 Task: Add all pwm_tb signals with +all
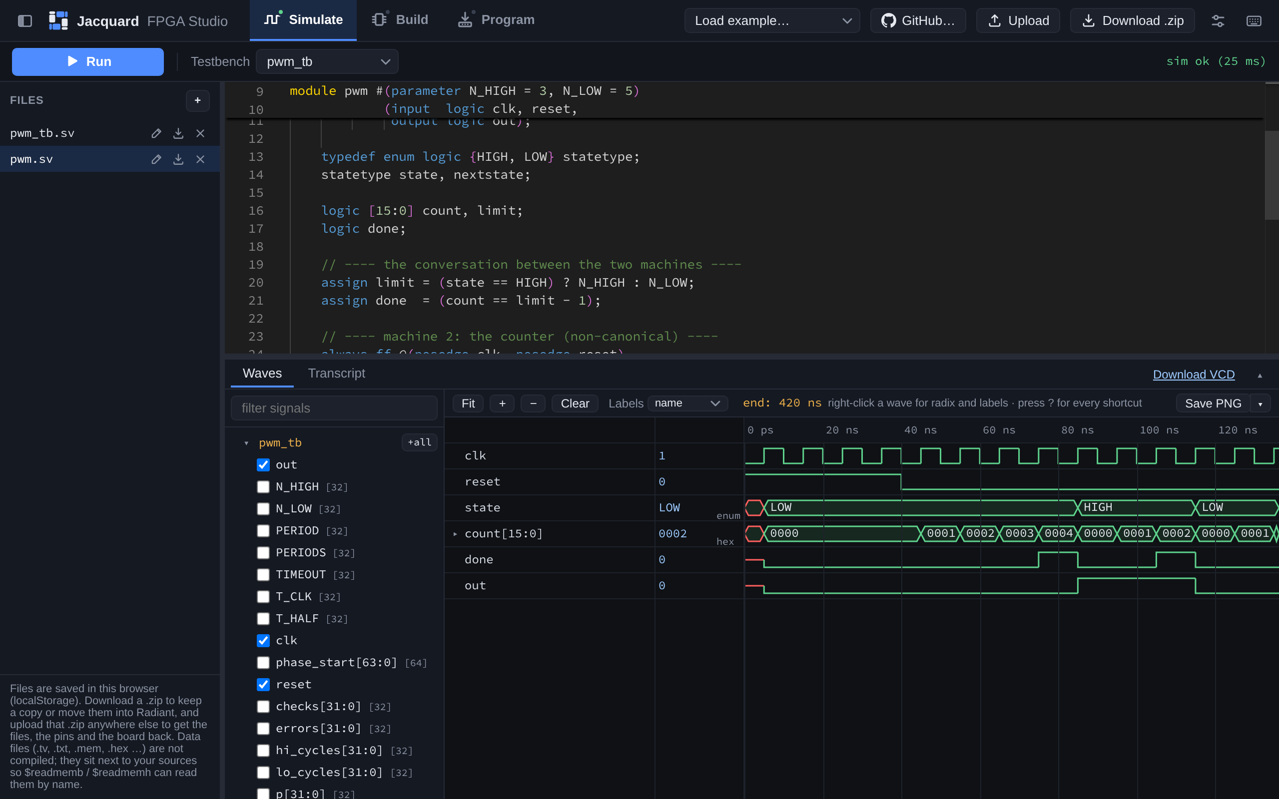point(420,442)
